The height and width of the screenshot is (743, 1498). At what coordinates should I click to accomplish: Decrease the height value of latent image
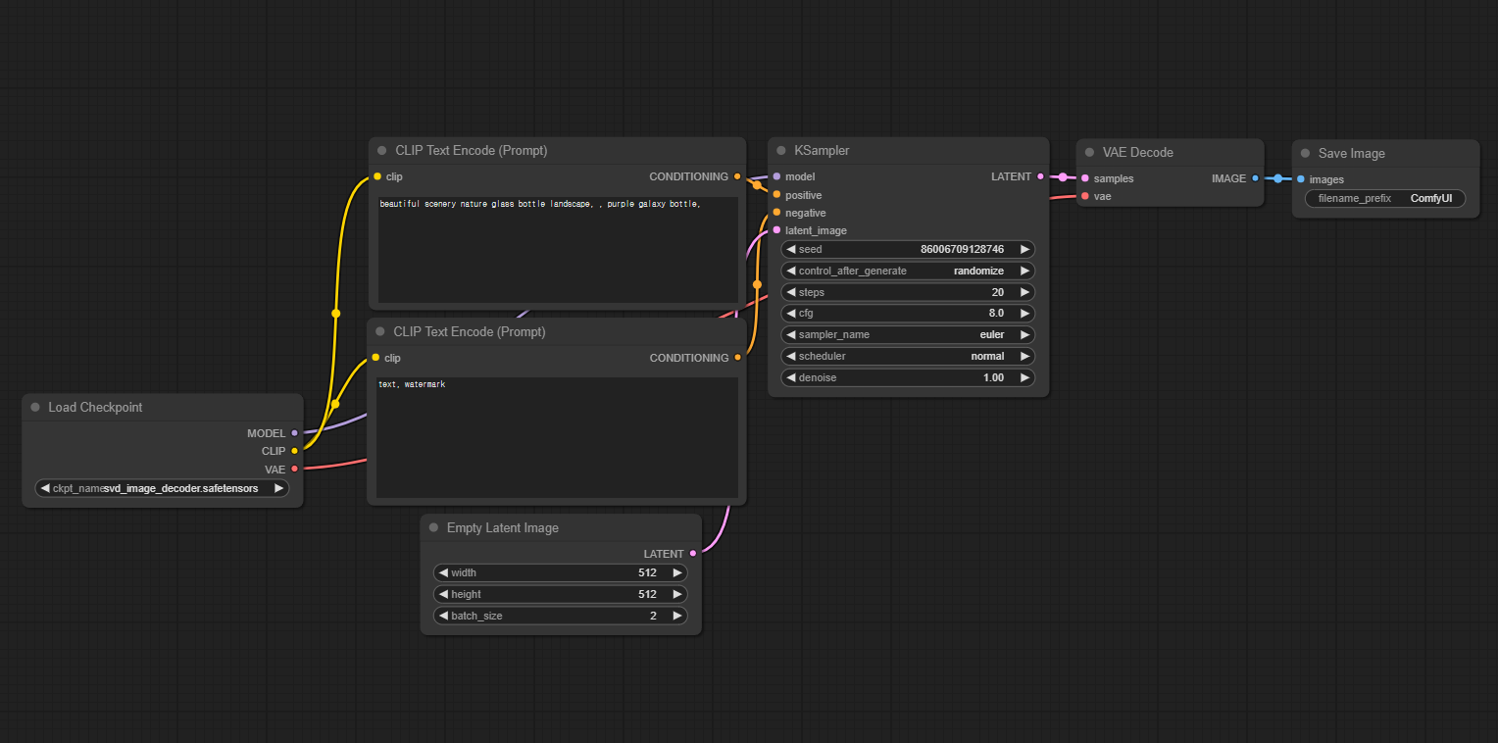pyautogui.click(x=443, y=594)
